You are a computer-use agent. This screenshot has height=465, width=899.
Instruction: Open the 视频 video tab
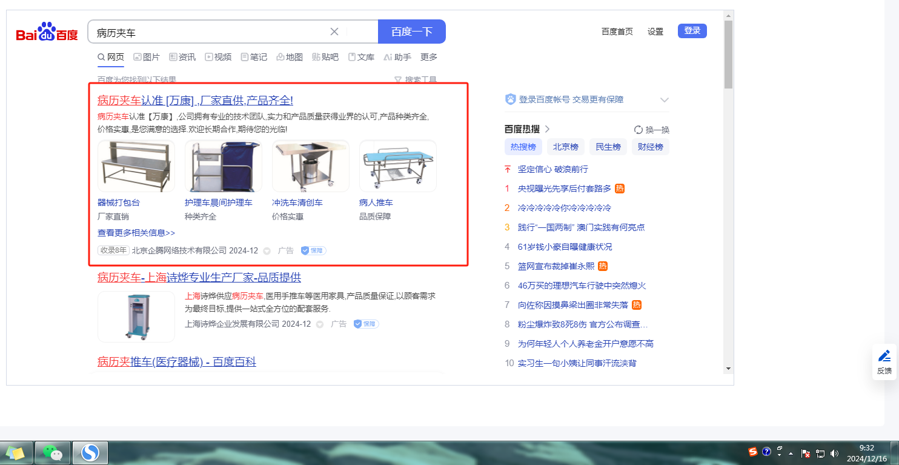(x=218, y=57)
